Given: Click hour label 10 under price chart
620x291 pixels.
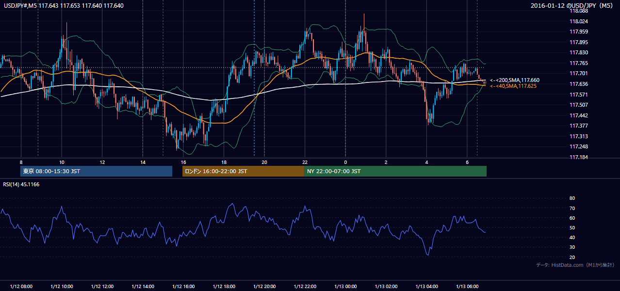Looking at the screenshot, I should pyautogui.click(x=62, y=162).
